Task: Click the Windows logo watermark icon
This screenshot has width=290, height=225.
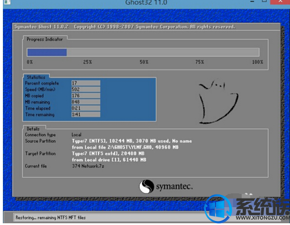Action: [x=217, y=209]
